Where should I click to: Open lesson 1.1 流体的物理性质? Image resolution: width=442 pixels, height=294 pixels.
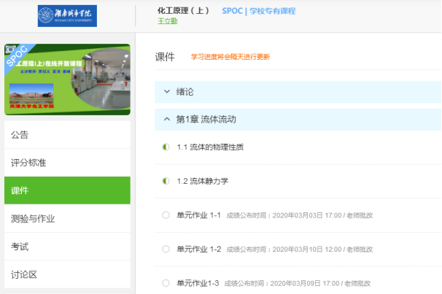(x=210, y=147)
